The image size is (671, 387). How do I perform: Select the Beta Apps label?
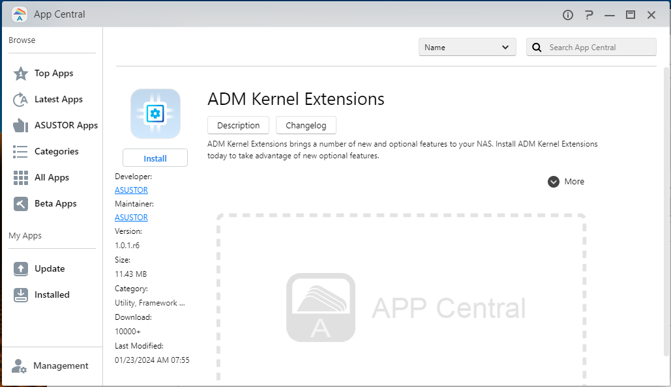pos(55,203)
